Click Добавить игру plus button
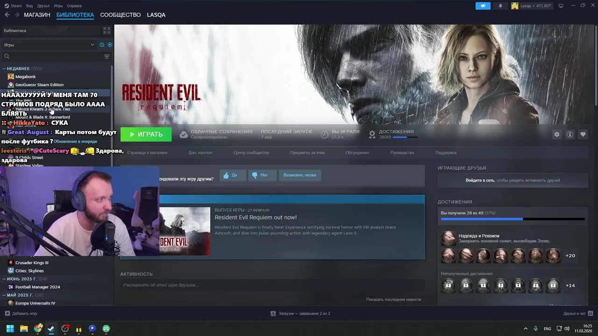 pyautogui.click(x=21, y=314)
